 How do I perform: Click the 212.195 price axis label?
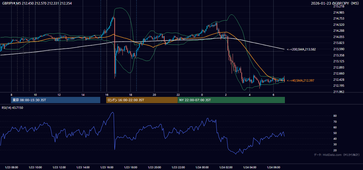pyautogui.click(x=339, y=86)
